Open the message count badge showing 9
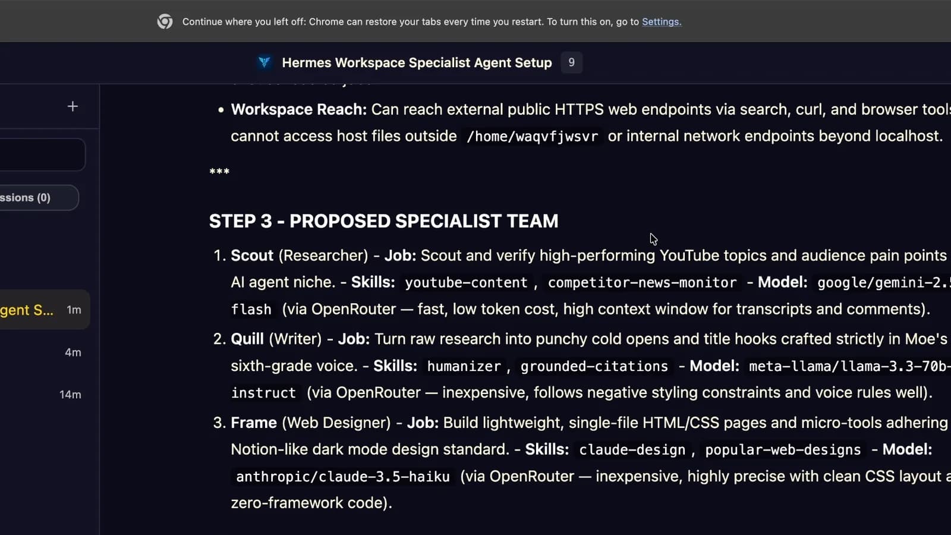Viewport: 951px width, 535px height. 571,62
